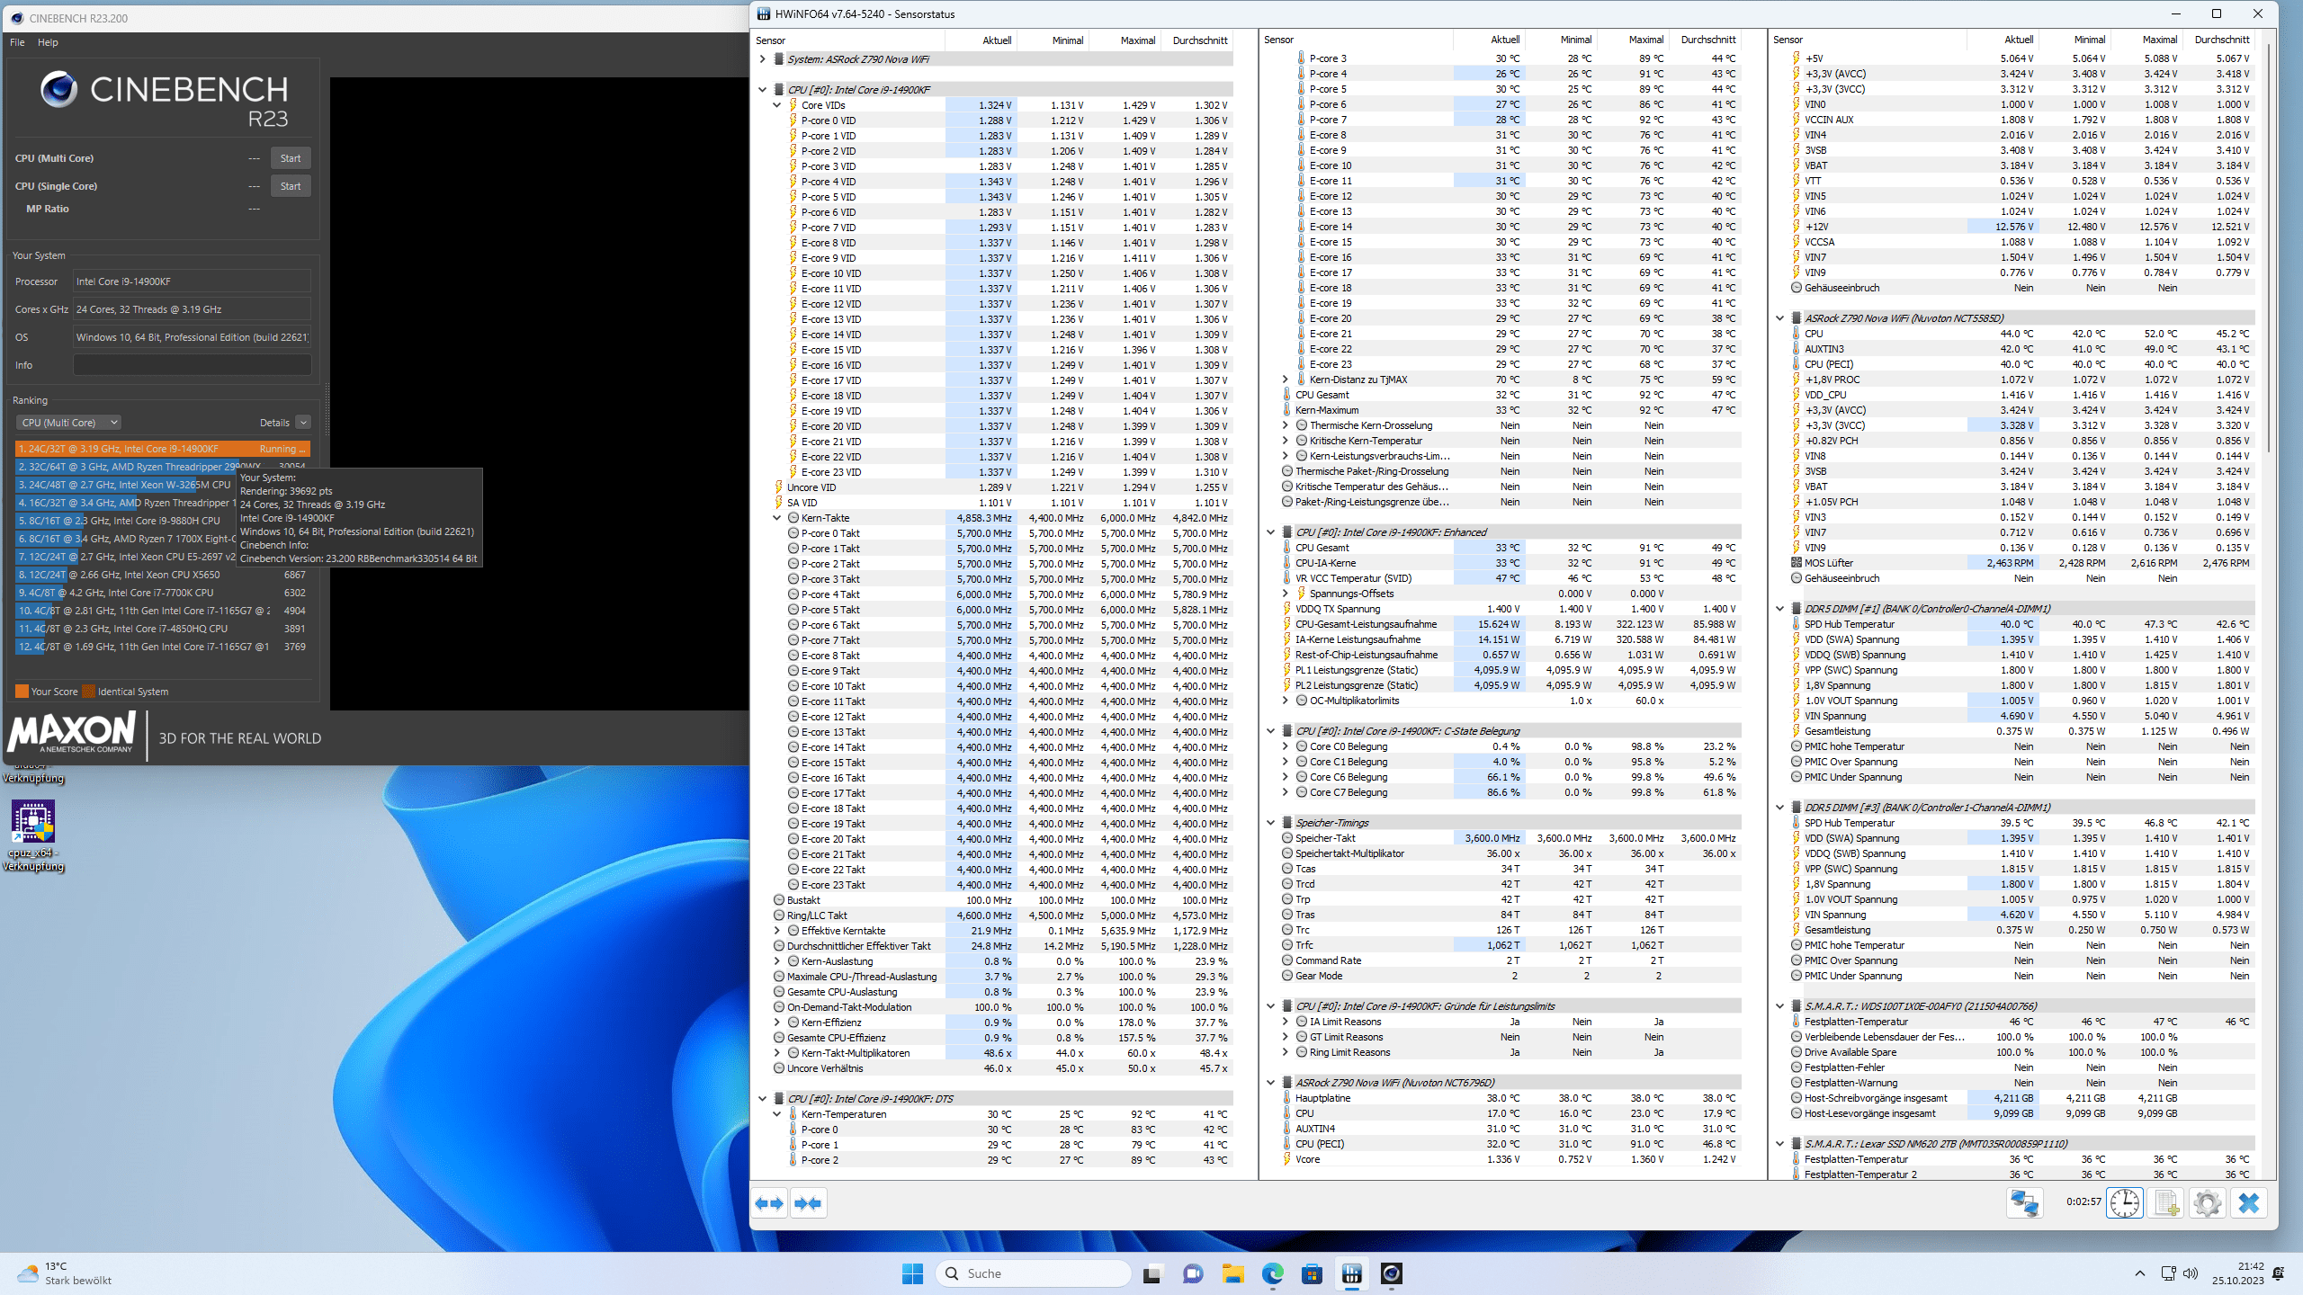The height and width of the screenshot is (1295, 2303).
Task: Open Windows Start menu
Action: point(912,1273)
